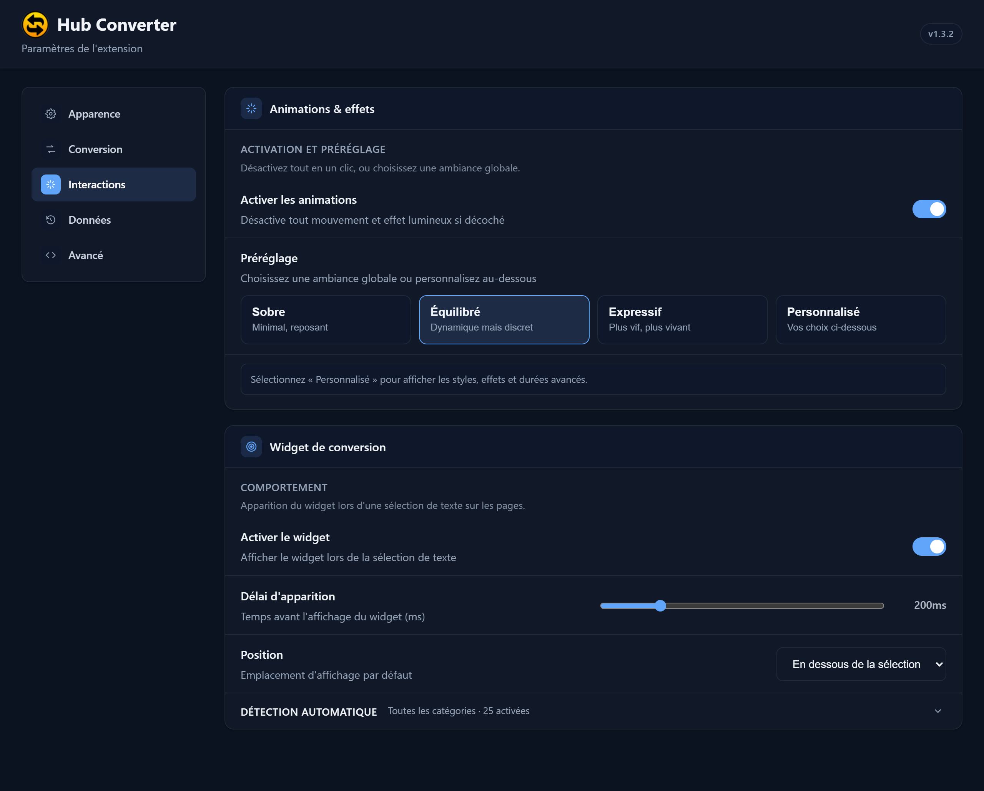Image resolution: width=984 pixels, height=791 pixels.
Task: Open the Avancé tab
Action: pos(114,255)
